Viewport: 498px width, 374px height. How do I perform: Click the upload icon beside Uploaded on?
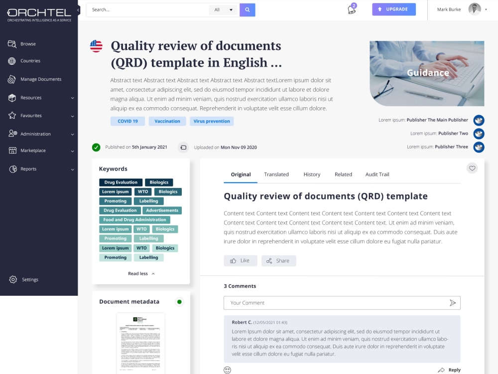183,147
